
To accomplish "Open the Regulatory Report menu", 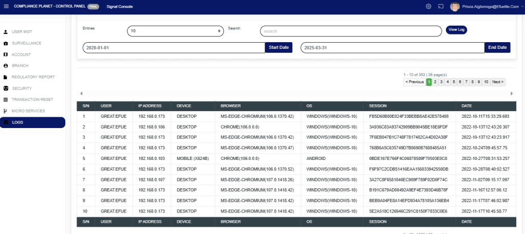I will point(33,77).
